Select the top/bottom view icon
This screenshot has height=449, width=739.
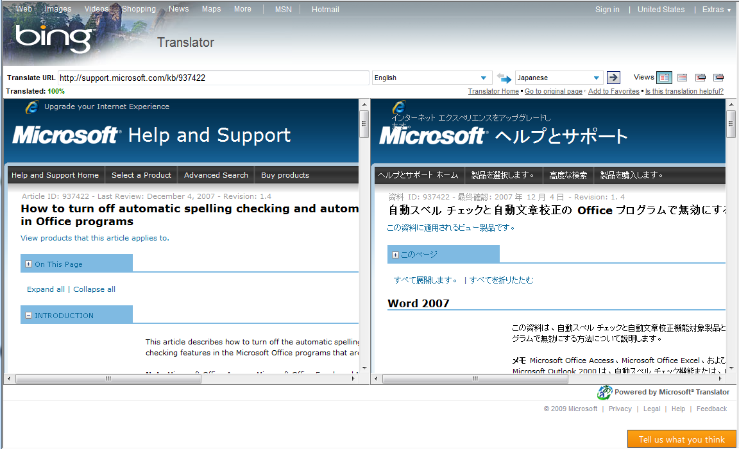point(682,78)
